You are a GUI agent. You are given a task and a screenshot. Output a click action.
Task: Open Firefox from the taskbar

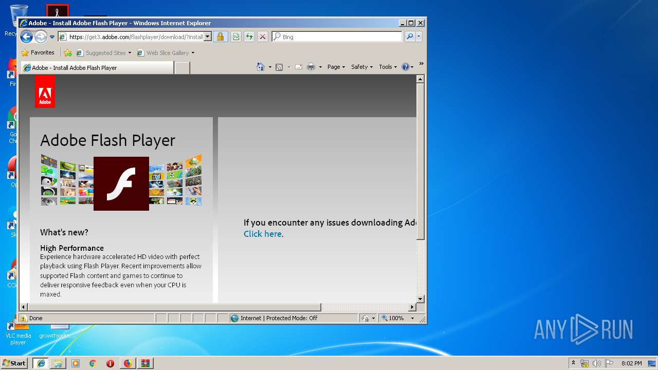tap(127, 363)
